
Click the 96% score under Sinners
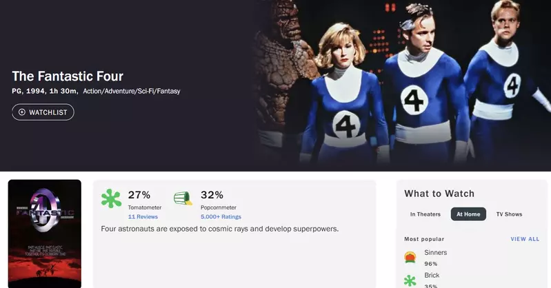coord(431,263)
